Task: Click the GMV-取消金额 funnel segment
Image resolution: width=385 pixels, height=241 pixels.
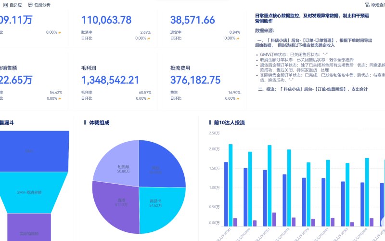Action: point(29,192)
